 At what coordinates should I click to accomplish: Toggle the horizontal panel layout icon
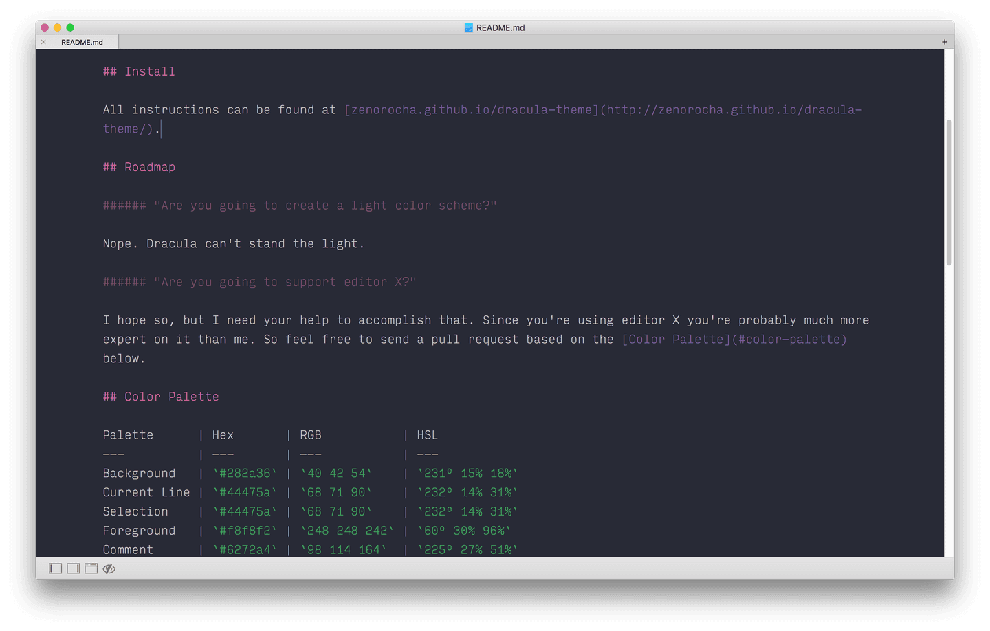pos(91,568)
